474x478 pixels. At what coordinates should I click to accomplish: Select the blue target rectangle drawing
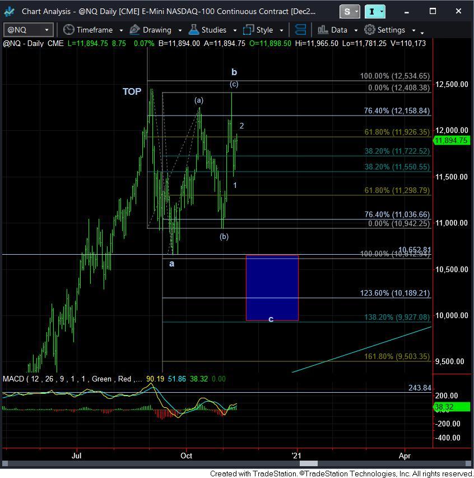272,288
